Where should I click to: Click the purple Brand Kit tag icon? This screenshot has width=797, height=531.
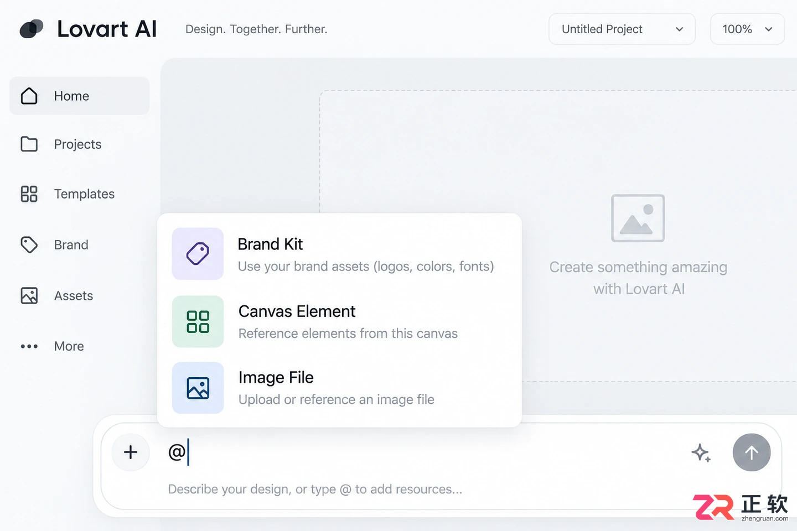[198, 254]
